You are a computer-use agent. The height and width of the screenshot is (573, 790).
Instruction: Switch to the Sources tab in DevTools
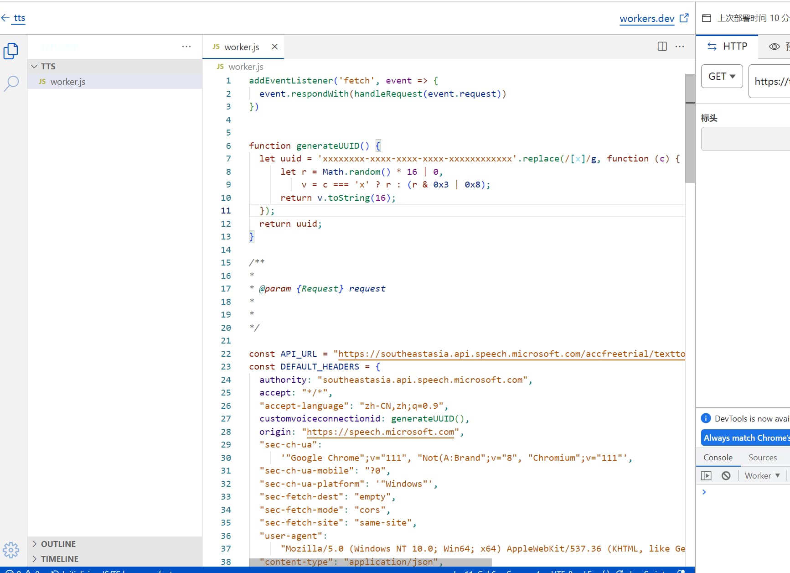click(762, 458)
